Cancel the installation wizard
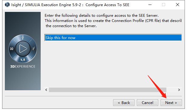Viewport: 187px width, 111px height. point(148,103)
